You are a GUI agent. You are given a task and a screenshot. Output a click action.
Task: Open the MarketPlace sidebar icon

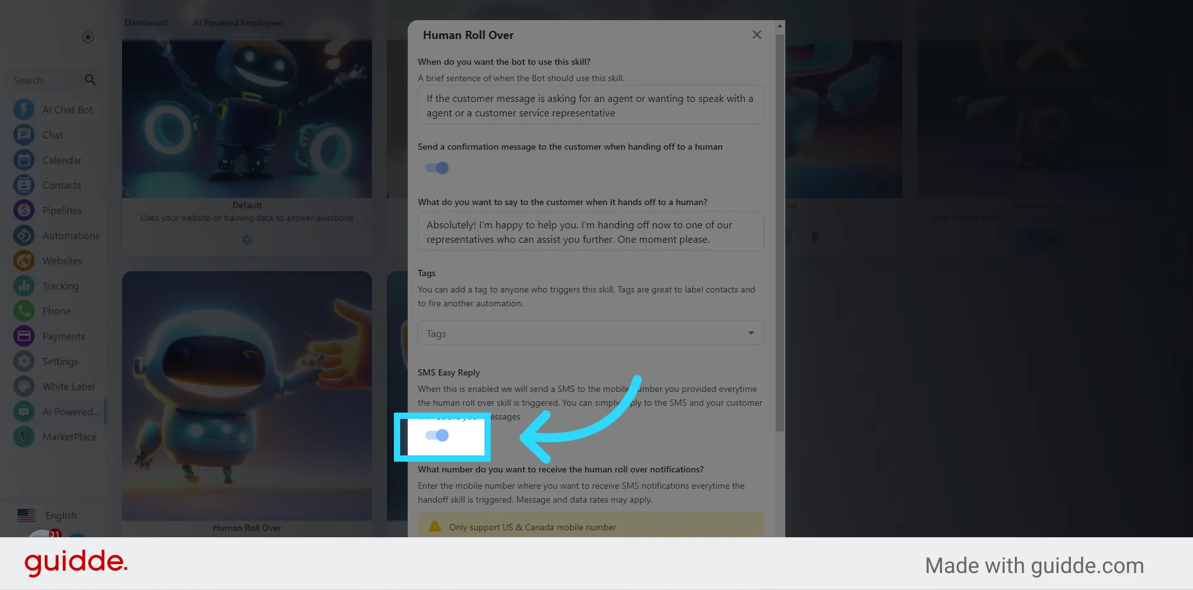[x=24, y=437]
